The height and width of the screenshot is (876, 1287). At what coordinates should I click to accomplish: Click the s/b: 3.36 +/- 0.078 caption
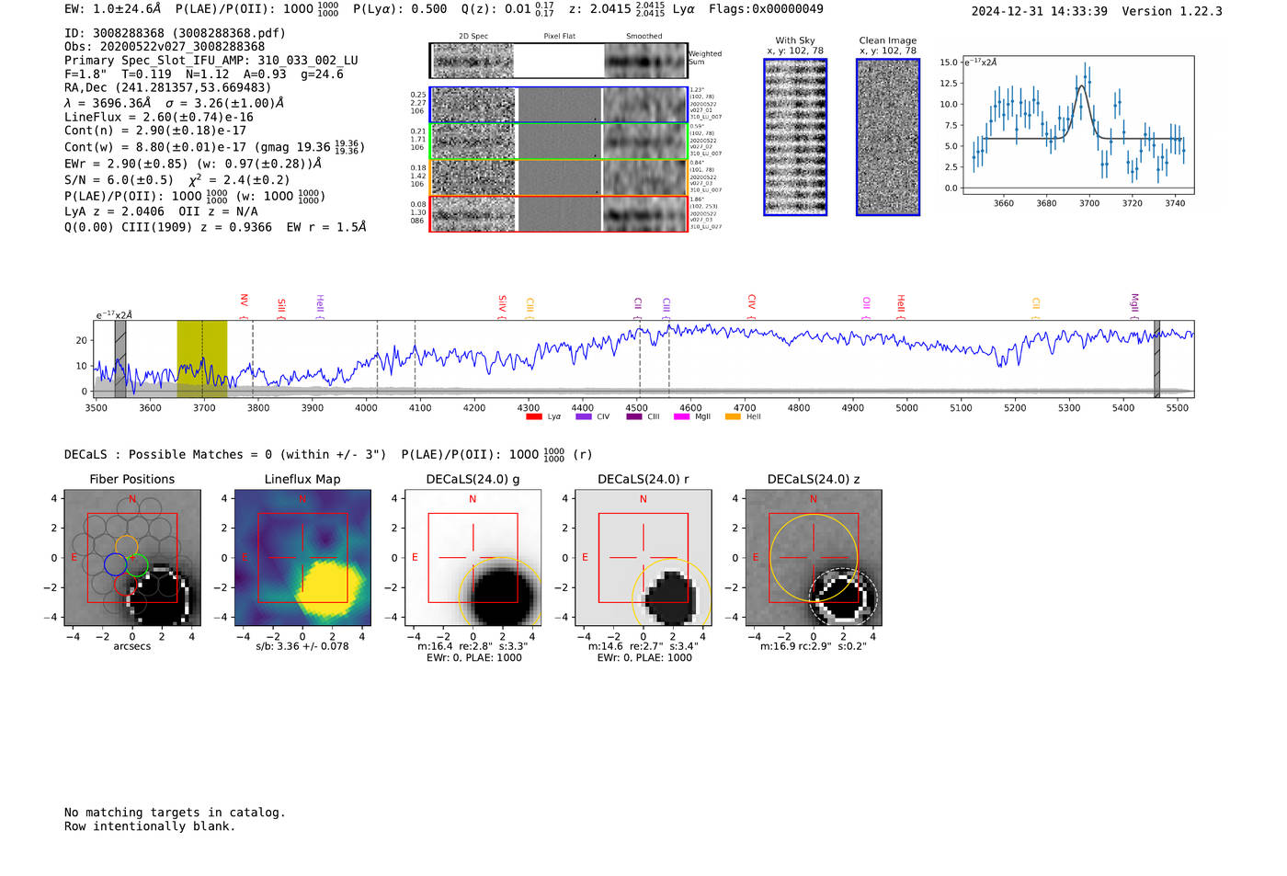click(302, 646)
